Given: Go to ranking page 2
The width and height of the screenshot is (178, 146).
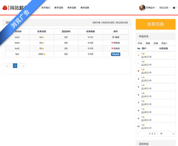Looking at the screenshot, I should pos(152,134).
